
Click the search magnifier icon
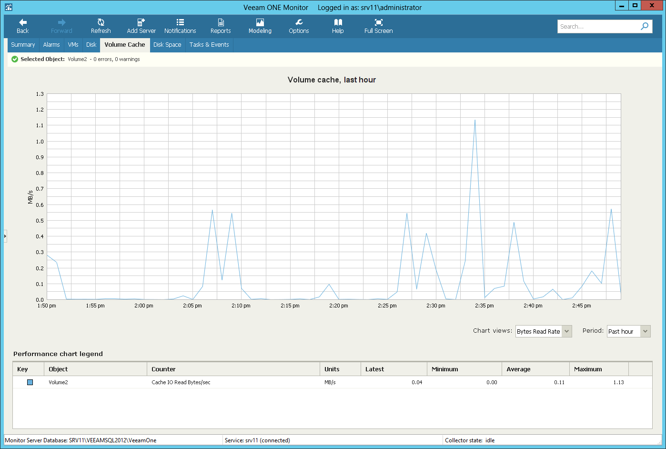tap(645, 26)
